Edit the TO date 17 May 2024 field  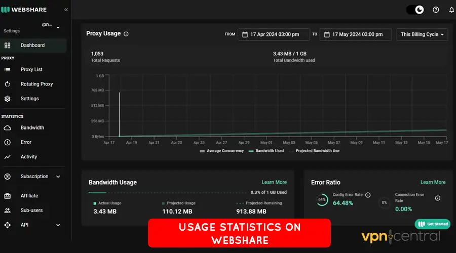click(356, 34)
